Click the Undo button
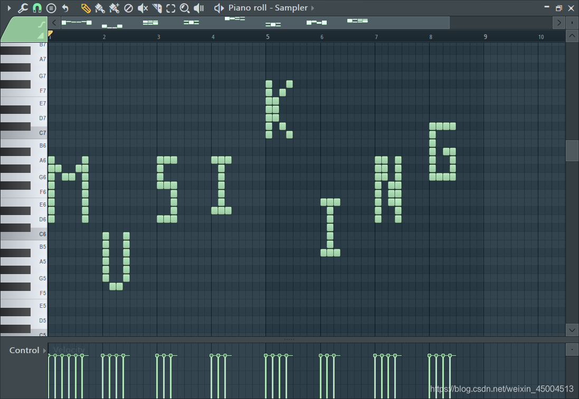Viewport: 579px width, 399px height. click(65, 8)
